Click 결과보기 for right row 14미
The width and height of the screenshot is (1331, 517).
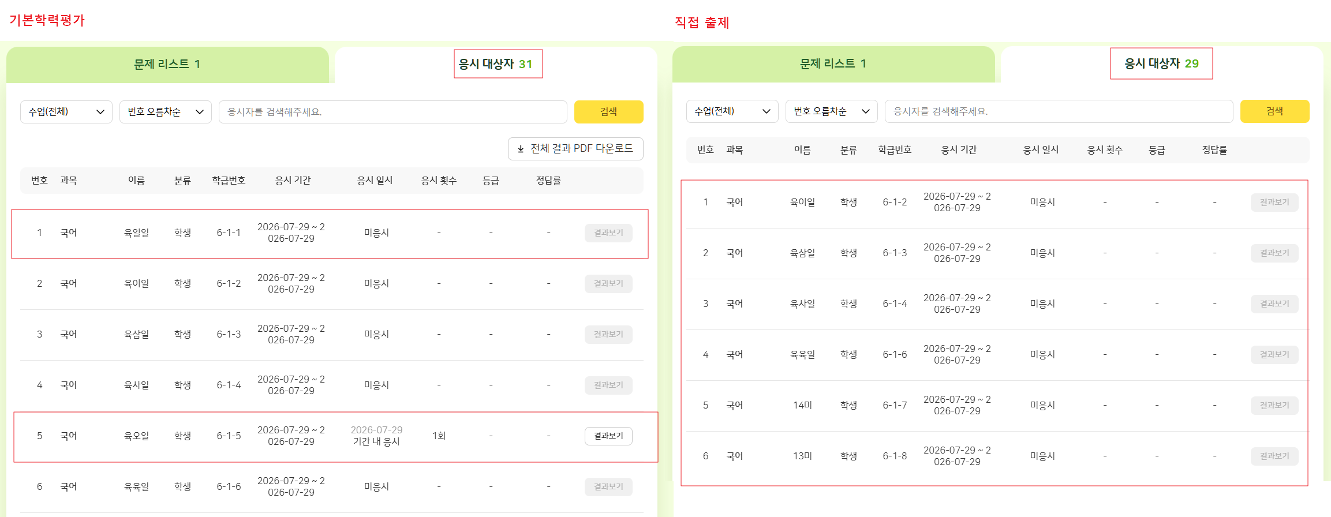pyautogui.click(x=1274, y=406)
